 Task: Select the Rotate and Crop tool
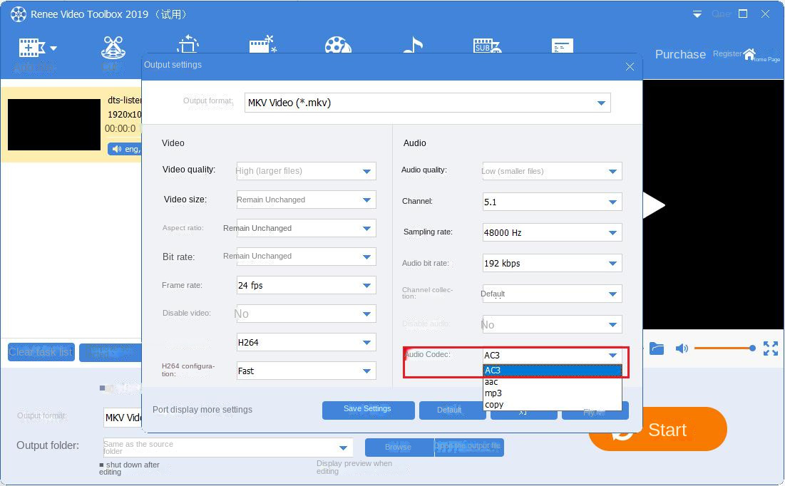pyautogui.click(x=188, y=45)
